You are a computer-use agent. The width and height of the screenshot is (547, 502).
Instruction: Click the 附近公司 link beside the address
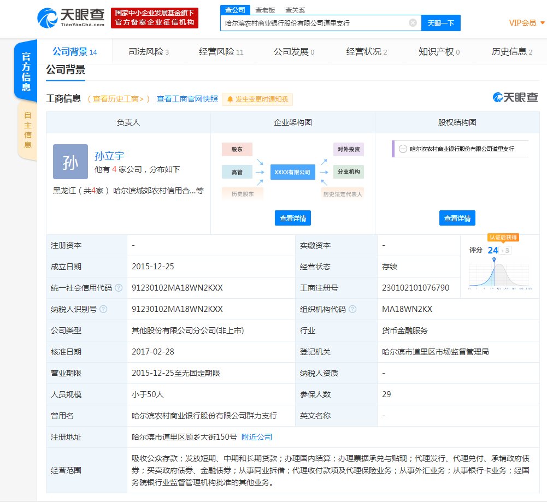click(257, 437)
